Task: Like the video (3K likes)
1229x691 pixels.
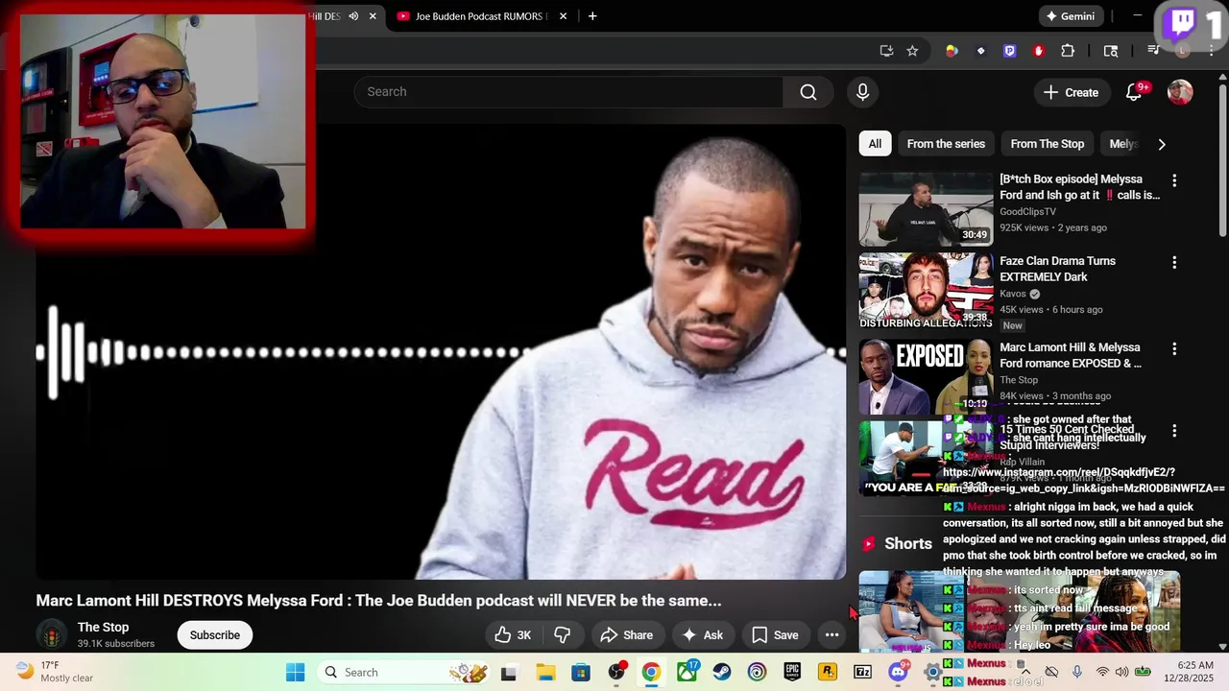Action: (513, 634)
